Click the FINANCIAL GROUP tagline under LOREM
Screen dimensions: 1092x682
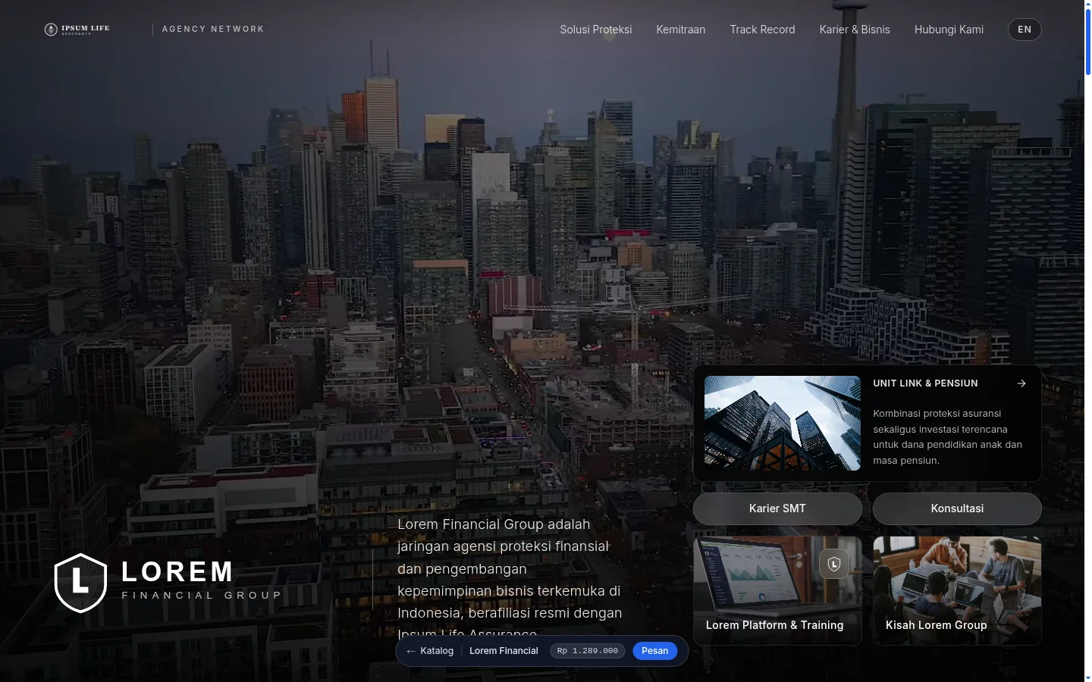[202, 596]
